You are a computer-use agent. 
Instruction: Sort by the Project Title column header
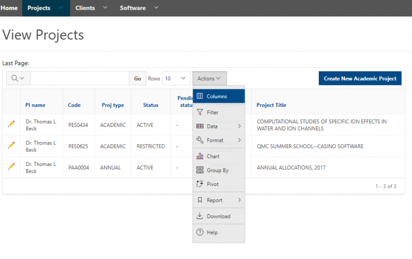click(x=271, y=105)
